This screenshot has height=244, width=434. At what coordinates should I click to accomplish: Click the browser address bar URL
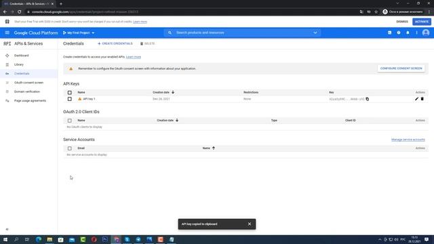(x=85, y=12)
